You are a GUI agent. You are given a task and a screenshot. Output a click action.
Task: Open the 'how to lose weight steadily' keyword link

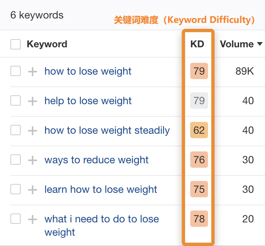[x=107, y=130]
